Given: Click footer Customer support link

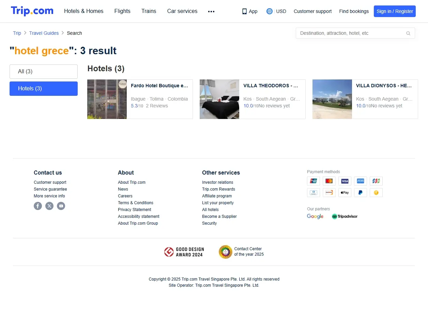Looking at the screenshot, I should coord(50,182).
